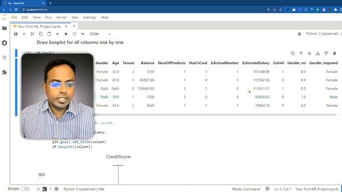The width and height of the screenshot is (342, 192).
Task: Click the notification shield icon in status bar
Action: [267, 189]
